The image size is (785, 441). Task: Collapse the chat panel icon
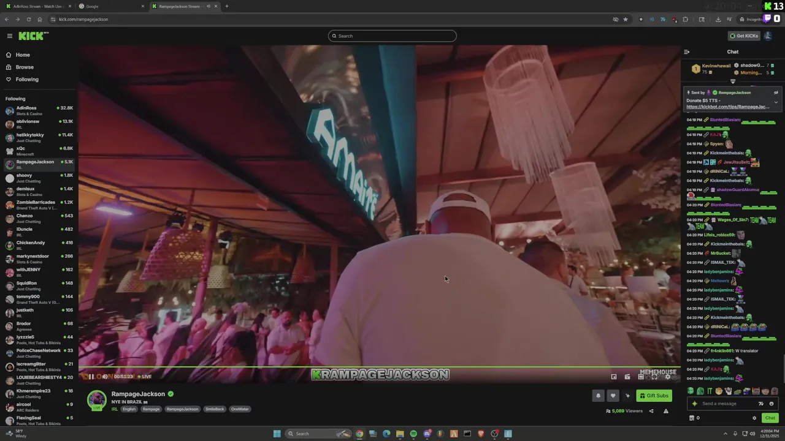(x=686, y=52)
